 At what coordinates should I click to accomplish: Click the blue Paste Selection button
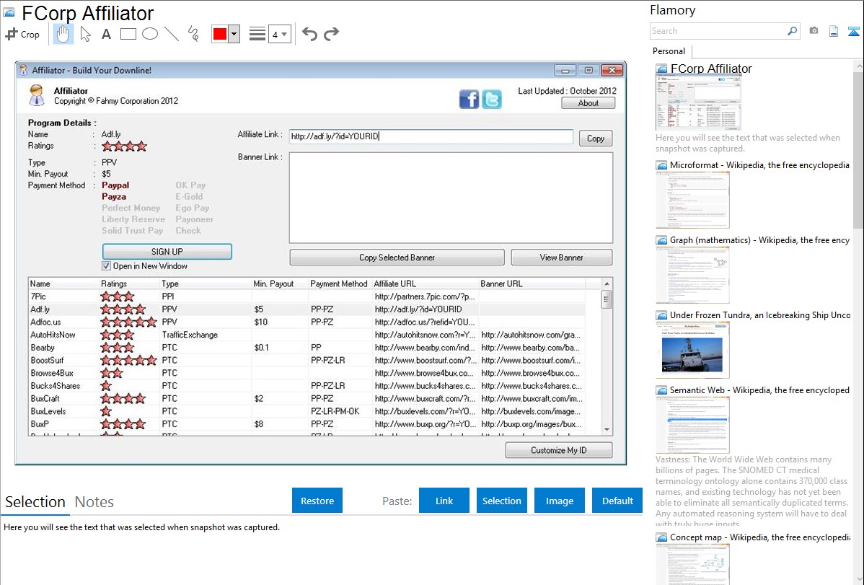point(502,501)
